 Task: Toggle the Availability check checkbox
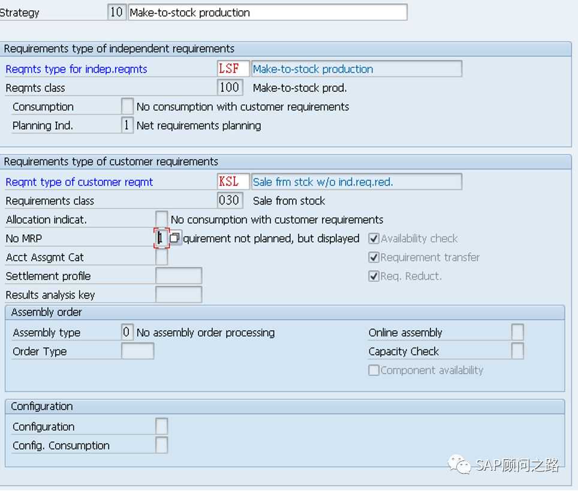374,239
